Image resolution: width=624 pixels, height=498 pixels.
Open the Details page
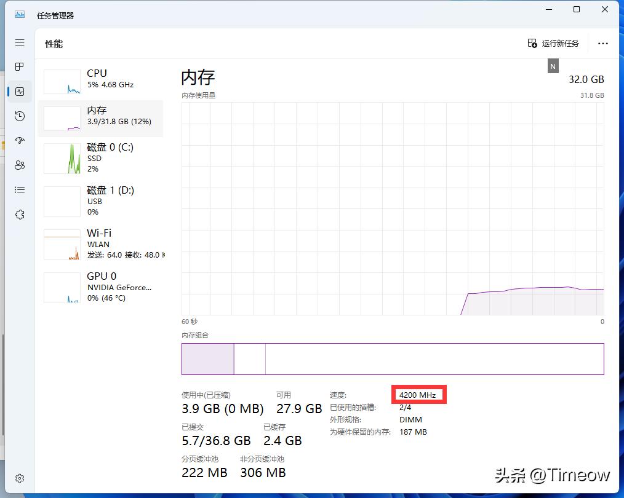coord(19,189)
